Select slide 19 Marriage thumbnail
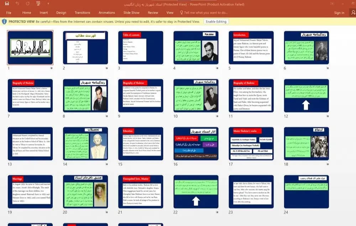The image size is (356, 226). [30, 192]
